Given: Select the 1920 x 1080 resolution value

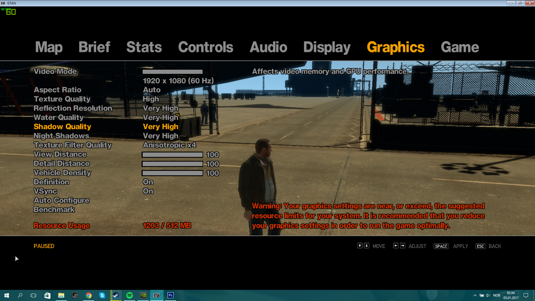Looking at the screenshot, I should tap(178, 81).
